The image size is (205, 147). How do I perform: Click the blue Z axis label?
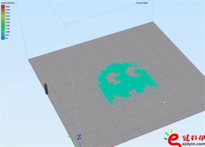[79, 137]
